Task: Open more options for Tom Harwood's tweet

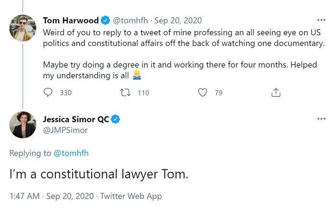Action: click(x=322, y=21)
